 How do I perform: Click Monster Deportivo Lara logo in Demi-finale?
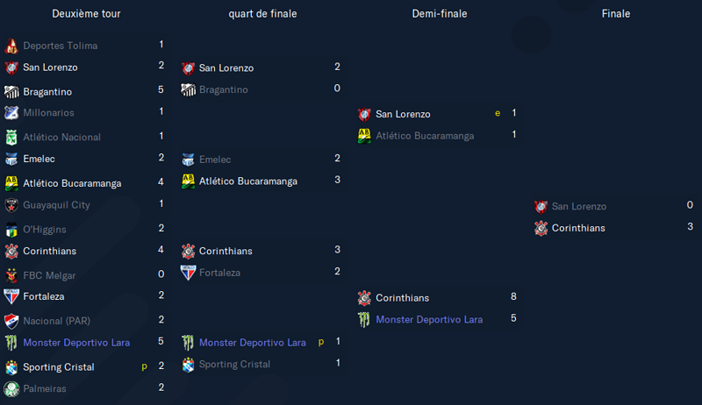pyautogui.click(x=364, y=320)
